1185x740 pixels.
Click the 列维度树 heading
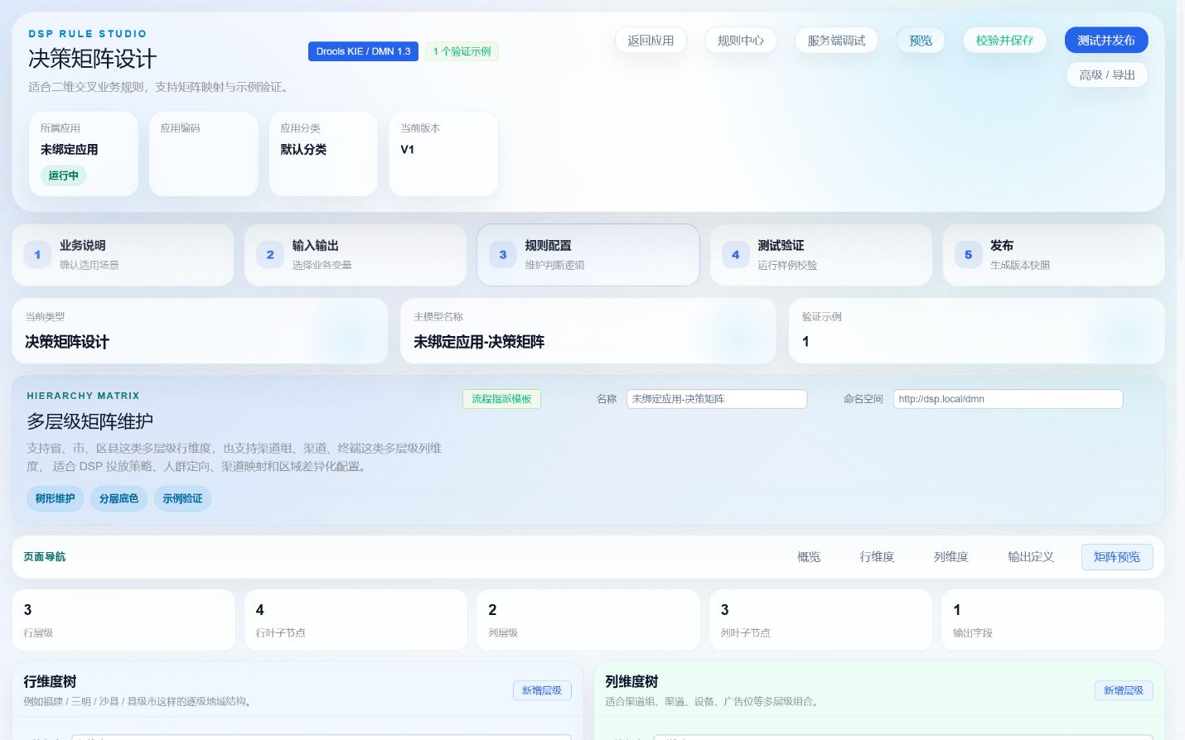[x=631, y=681]
